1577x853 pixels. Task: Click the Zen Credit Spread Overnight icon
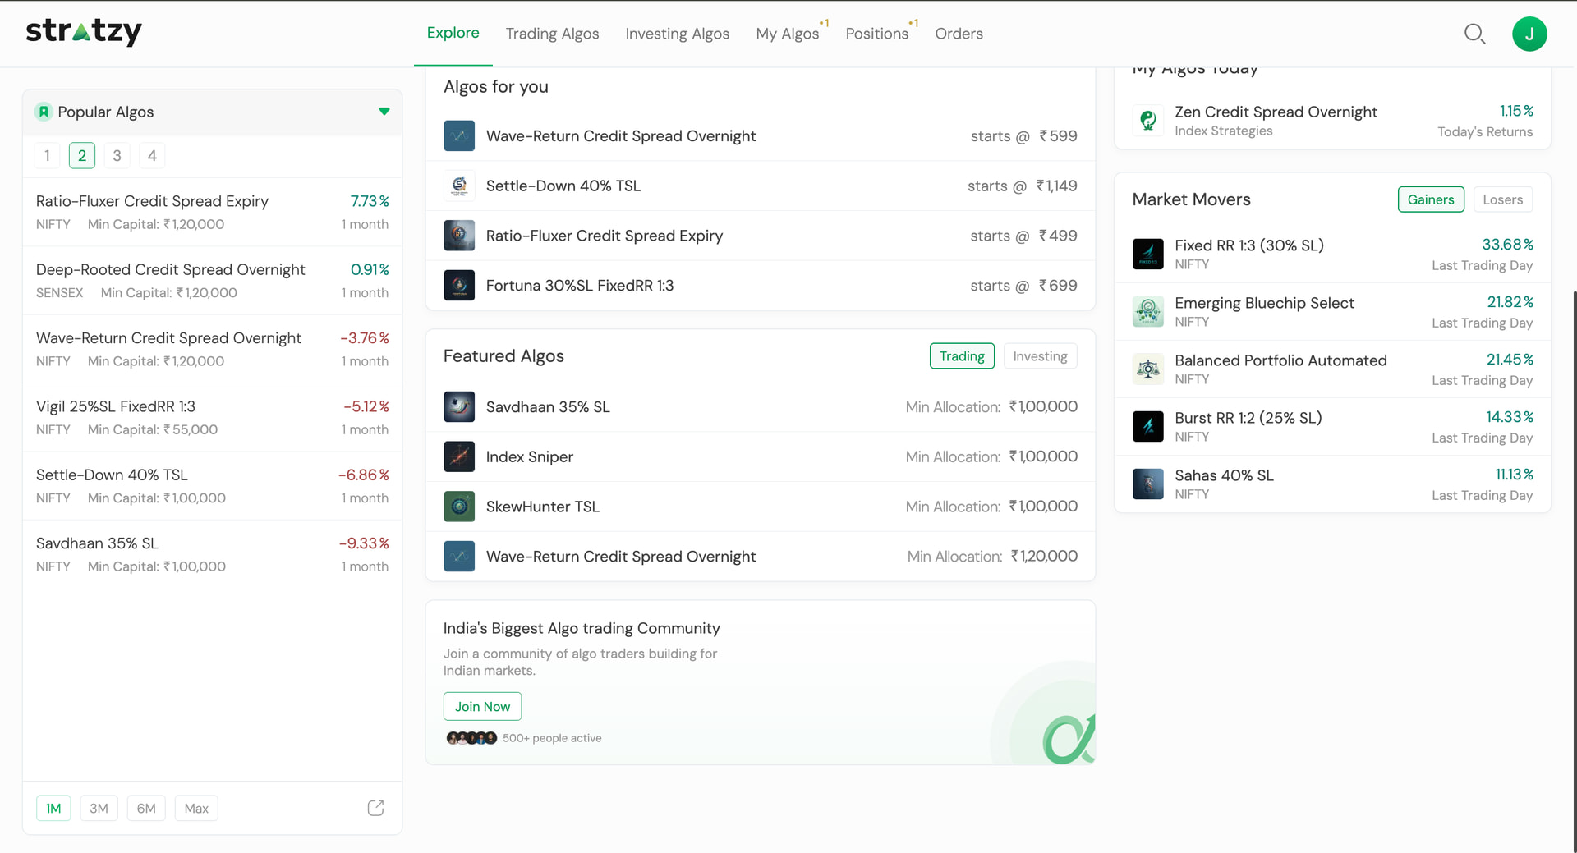point(1147,121)
